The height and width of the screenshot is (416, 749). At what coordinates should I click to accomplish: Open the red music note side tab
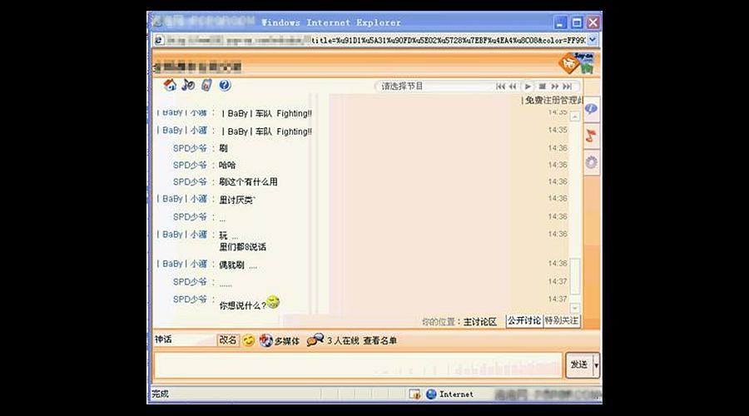(592, 136)
